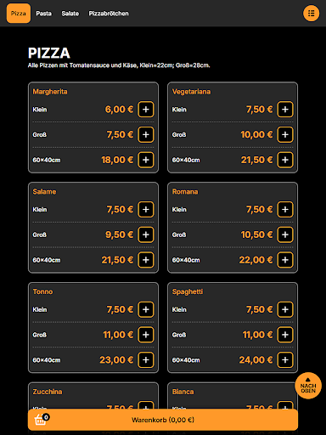Screen dimensions: 326x435
Task: Click the shopping basket icon
Action: click(41, 420)
